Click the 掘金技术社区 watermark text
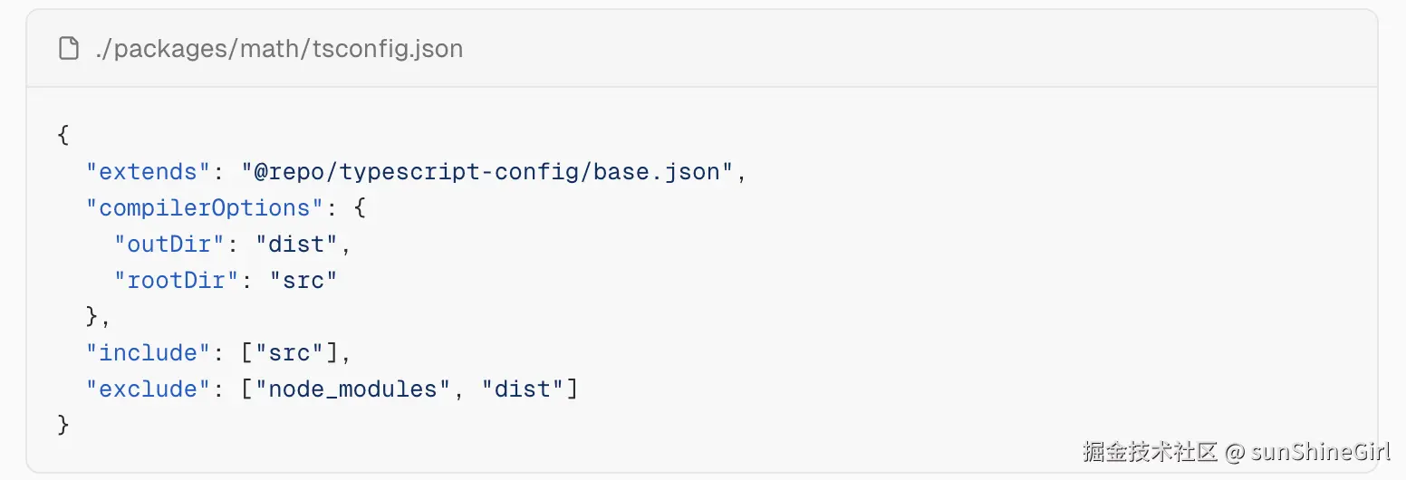 tap(1151, 451)
